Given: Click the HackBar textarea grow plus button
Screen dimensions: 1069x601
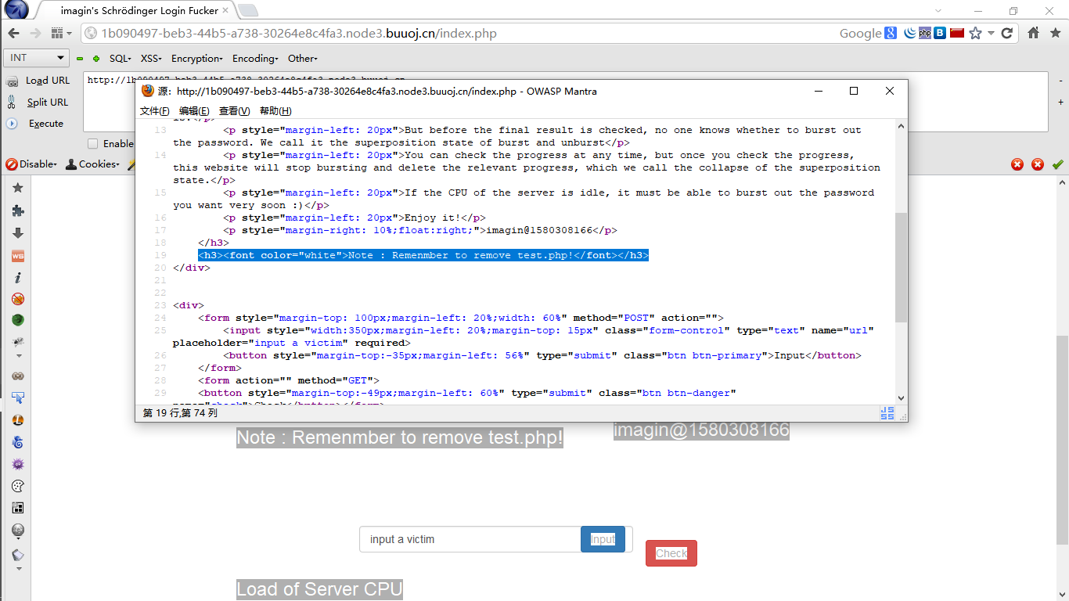Looking at the screenshot, I should click(1060, 102).
